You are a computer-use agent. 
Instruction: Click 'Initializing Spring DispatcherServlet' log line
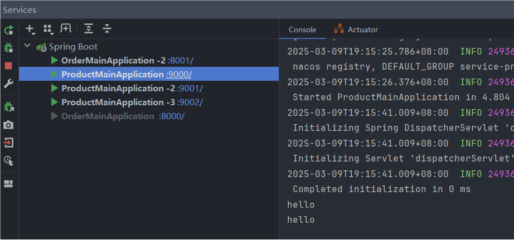coord(403,128)
